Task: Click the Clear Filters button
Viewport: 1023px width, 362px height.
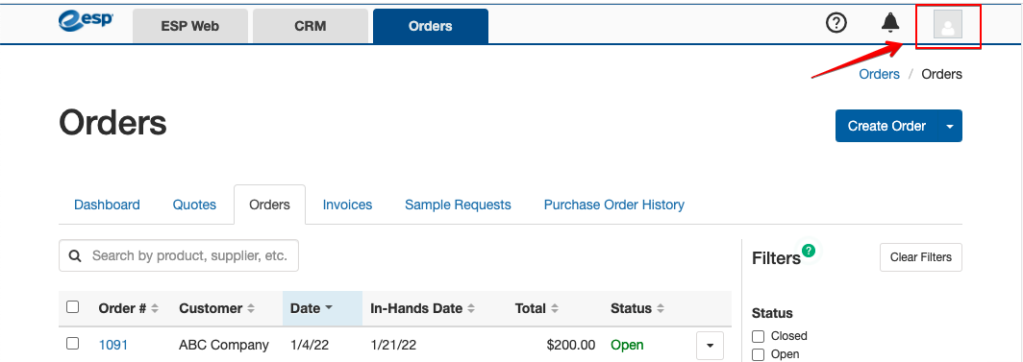Action: [x=920, y=257]
